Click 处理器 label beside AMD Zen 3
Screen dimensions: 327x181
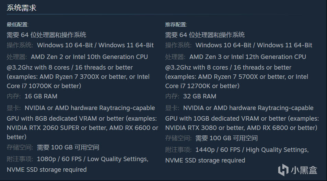coord(175,57)
